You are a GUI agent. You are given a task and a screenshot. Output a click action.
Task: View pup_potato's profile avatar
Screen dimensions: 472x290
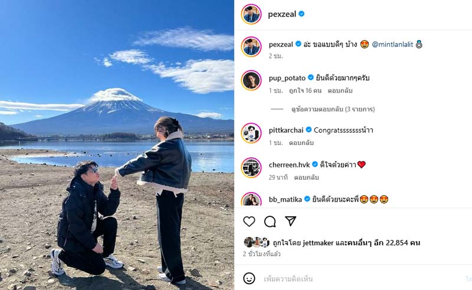(251, 80)
